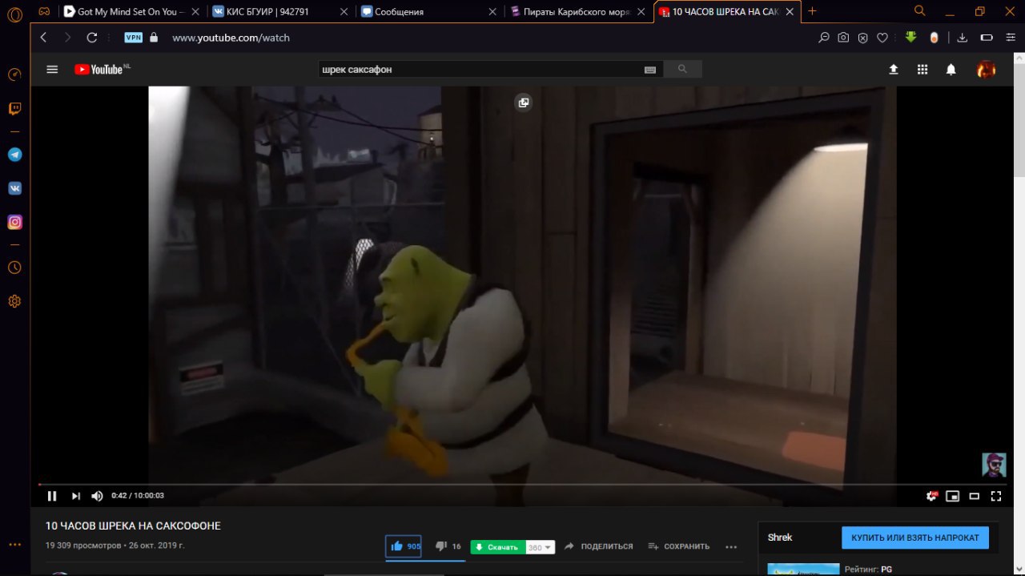
Task: Open GX Corner gamepad icon
Action: [x=45, y=11]
